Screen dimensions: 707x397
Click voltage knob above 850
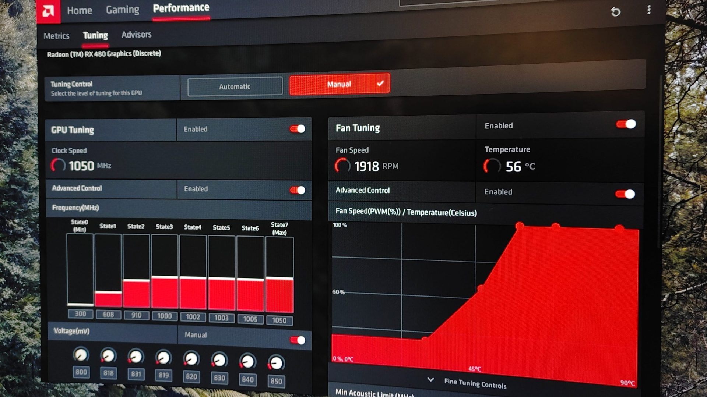[276, 363]
